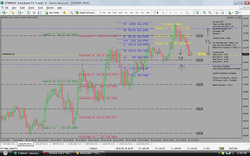This screenshot has width=250, height=156.
Task: Select the horizontal line drawing tool
Action: (176, 13)
